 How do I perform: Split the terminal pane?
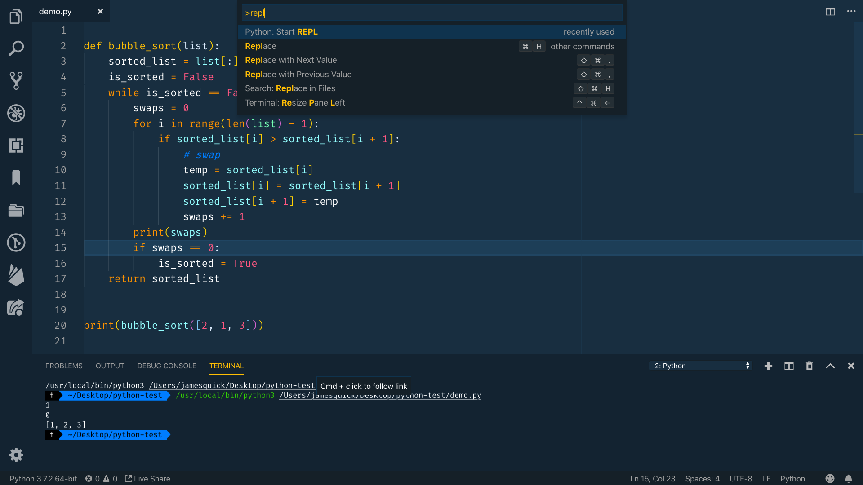(x=789, y=366)
